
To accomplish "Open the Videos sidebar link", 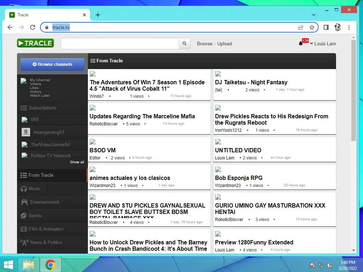I will coord(35,84).
